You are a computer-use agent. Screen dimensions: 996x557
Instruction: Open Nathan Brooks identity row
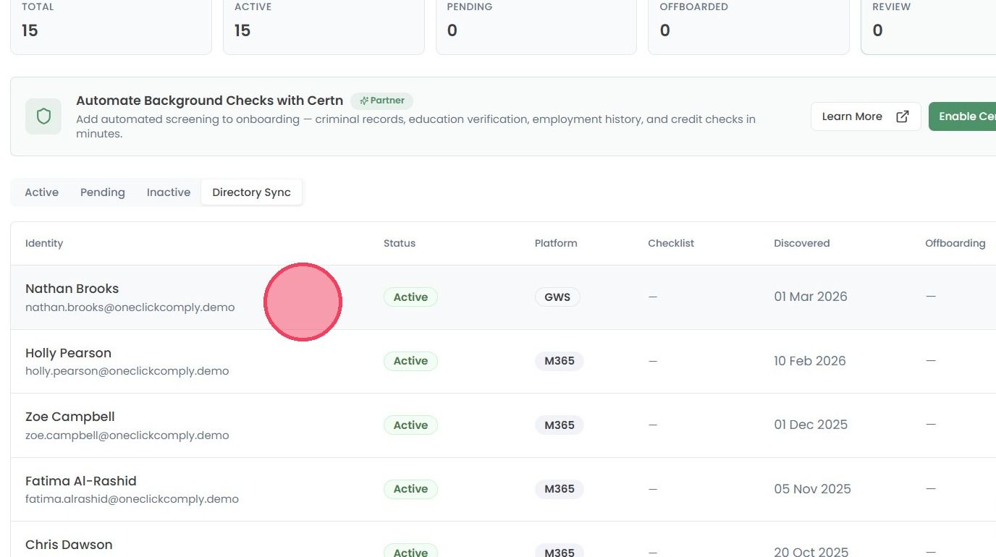pyautogui.click(x=503, y=297)
